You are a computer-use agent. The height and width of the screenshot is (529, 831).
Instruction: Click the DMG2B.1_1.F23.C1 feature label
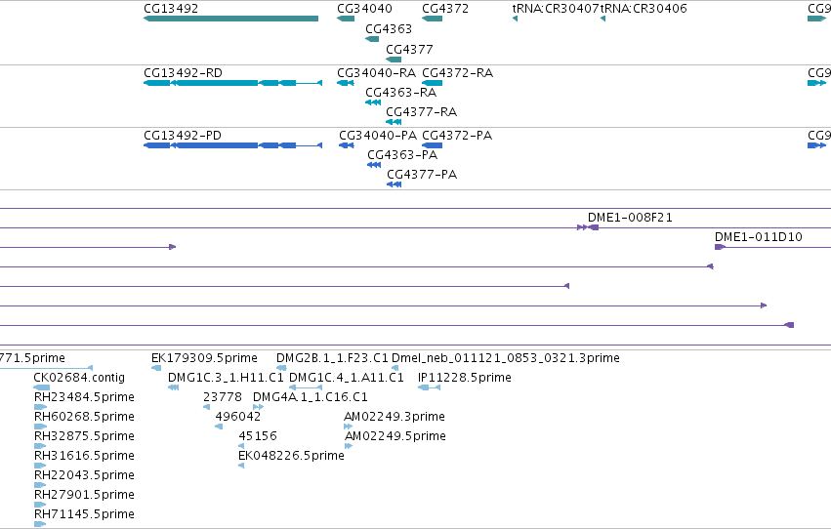(332, 358)
